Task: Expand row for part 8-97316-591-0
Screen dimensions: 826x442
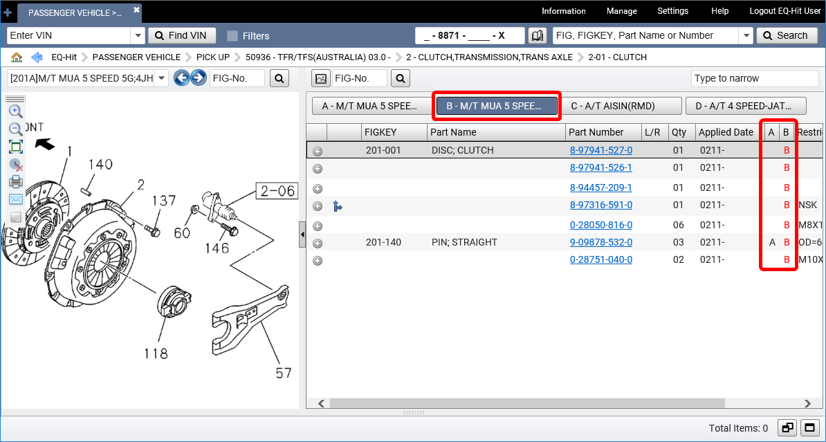Action: [x=318, y=206]
